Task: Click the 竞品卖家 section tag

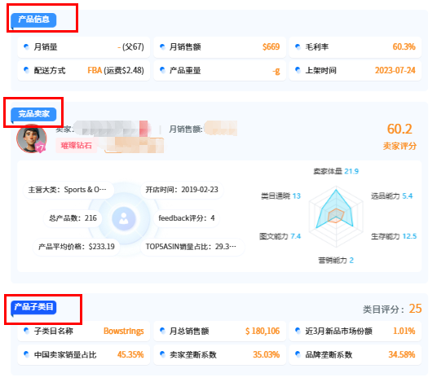Action: click(33, 114)
